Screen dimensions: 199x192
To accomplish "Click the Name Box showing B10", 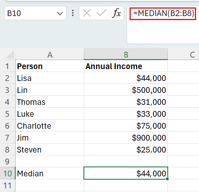I will (35, 13).
